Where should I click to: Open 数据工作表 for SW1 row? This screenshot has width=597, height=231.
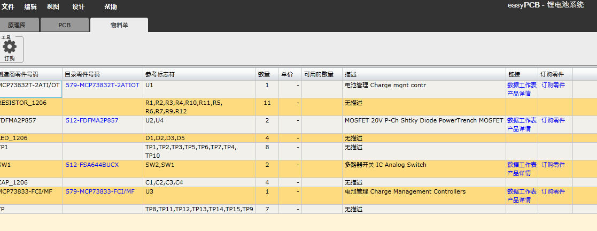522,165
